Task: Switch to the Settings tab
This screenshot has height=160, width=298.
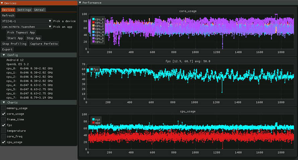Action: [24, 10]
